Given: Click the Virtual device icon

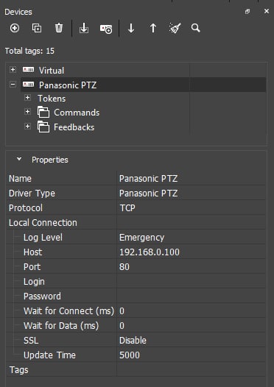Looking at the screenshot, I should 29,70.
